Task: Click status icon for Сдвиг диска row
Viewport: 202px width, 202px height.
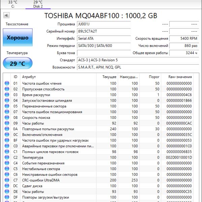Action: pos(7,186)
